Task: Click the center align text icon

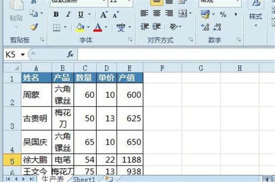Action: pos(157,13)
